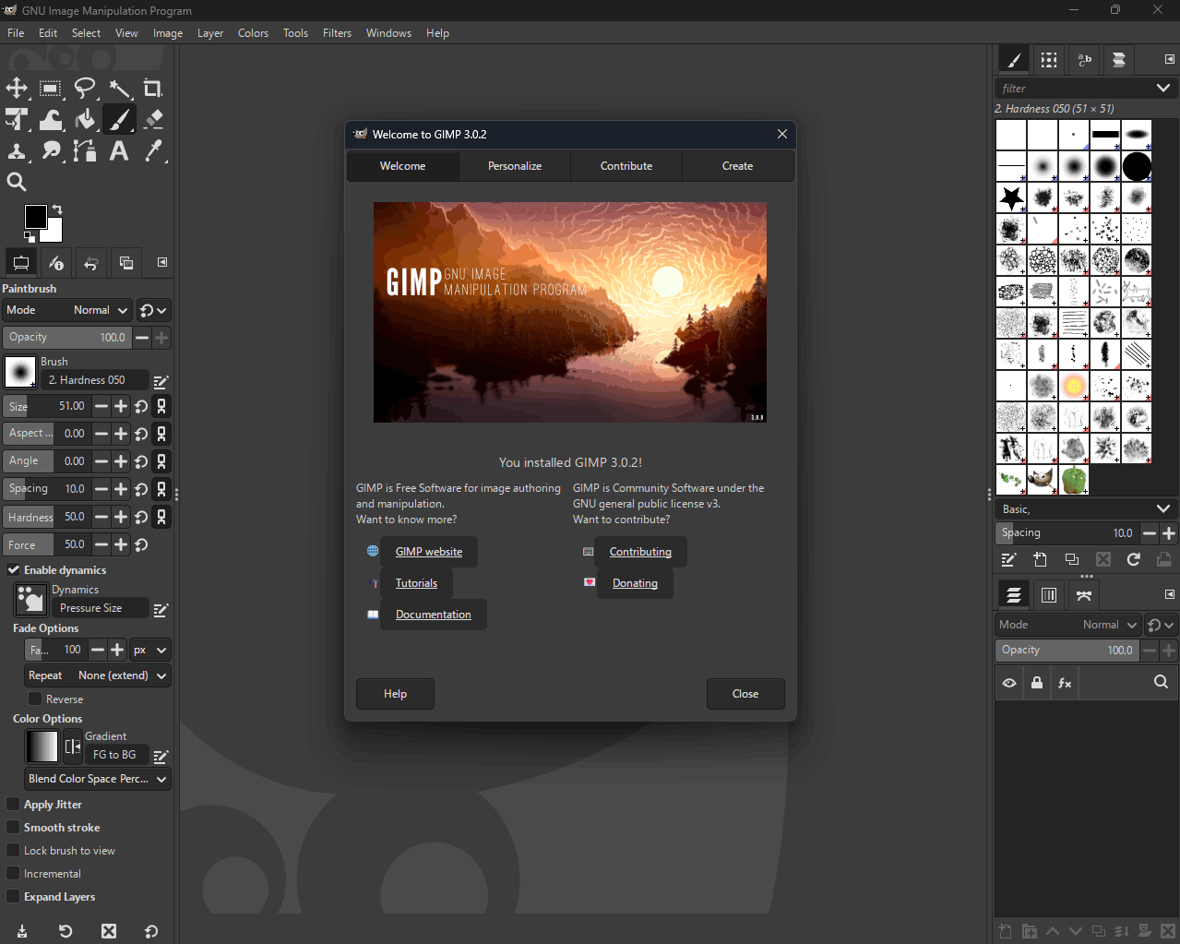Viewport: 1180px width, 944px height.
Task: Open the Contributing link
Action: tap(640, 552)
